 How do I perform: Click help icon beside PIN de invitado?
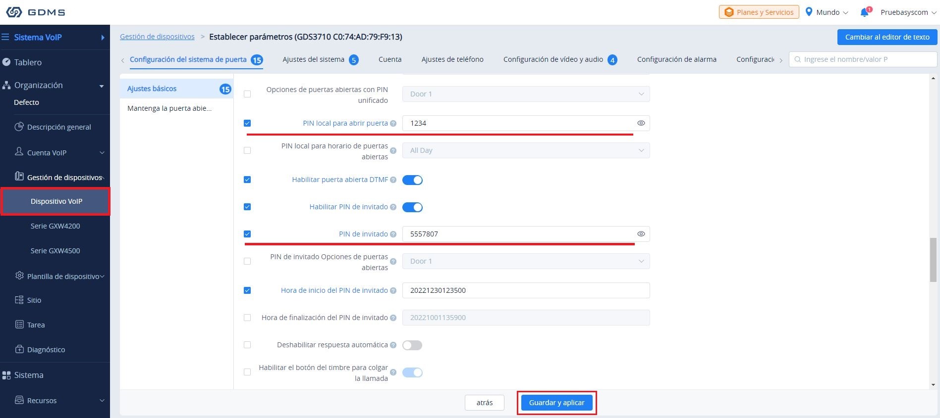(x=393, y=234)
